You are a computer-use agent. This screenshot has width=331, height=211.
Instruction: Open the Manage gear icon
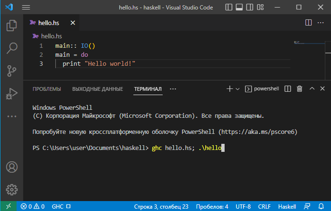(12, 190)
